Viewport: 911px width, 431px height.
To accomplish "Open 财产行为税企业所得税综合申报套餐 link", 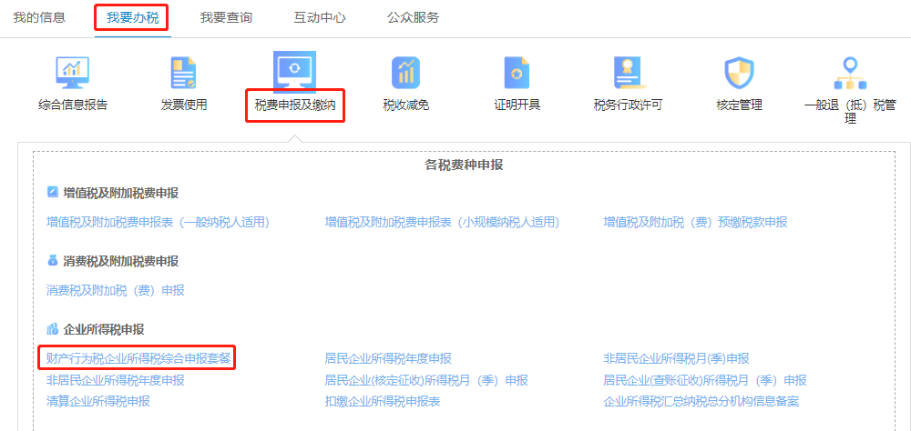I will pyautogui.click(x=138, y=358).
